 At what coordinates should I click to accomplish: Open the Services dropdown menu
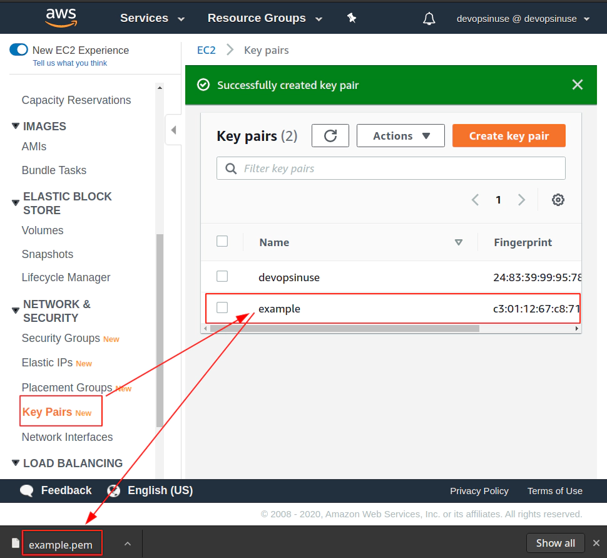point(152,18)
